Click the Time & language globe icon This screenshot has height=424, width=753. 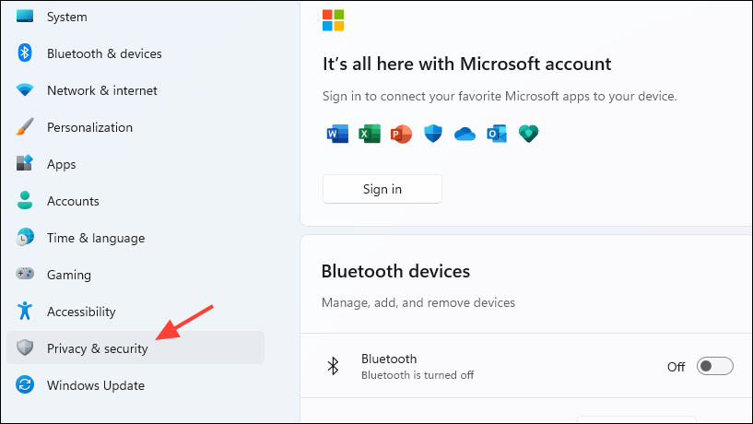pyautogui.click(x=25, y=237)
